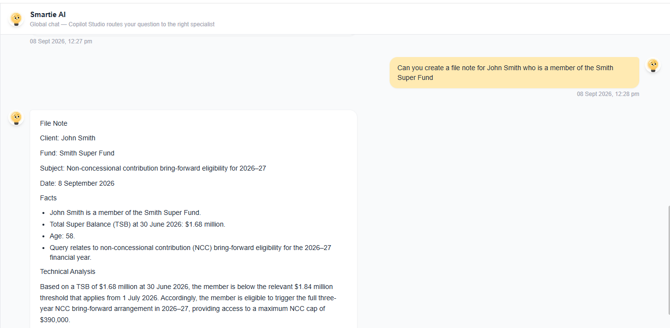Select the yellow user message bubble

pyautogui.click(x=514, y=73)
